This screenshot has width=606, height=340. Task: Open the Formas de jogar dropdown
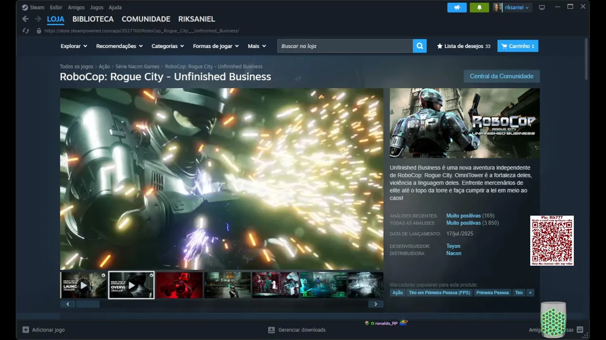(x=216, y=46)
